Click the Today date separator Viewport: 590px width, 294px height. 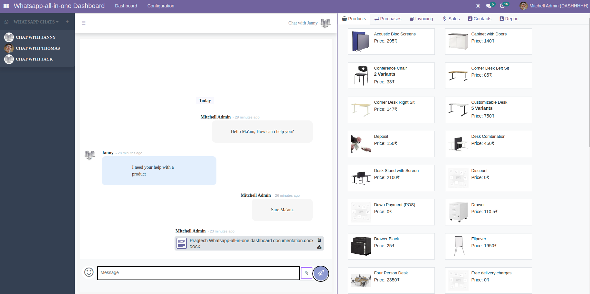click(205, 100)
